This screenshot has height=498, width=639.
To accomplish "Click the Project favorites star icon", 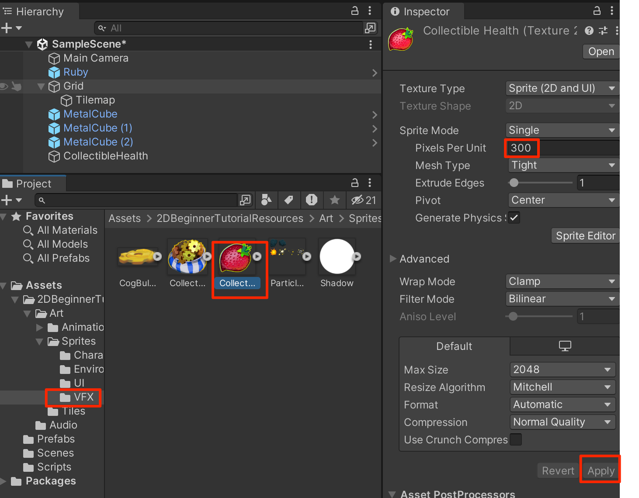I will (335, 200).
